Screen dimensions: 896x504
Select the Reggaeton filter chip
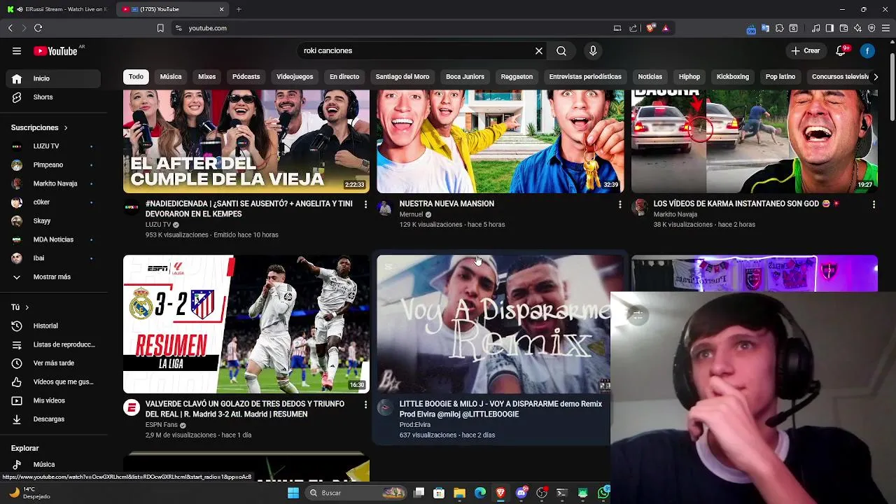(x=517, y=76)
